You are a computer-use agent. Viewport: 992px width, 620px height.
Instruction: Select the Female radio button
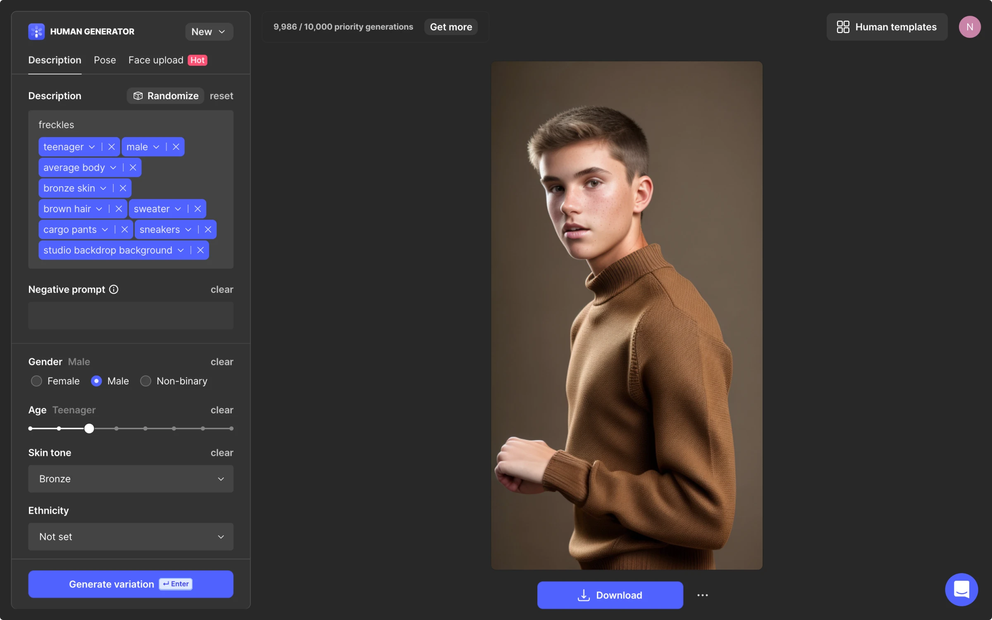pos(36,381)
